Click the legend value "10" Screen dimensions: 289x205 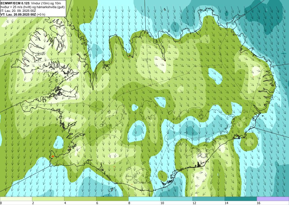[x=162, y=203]
